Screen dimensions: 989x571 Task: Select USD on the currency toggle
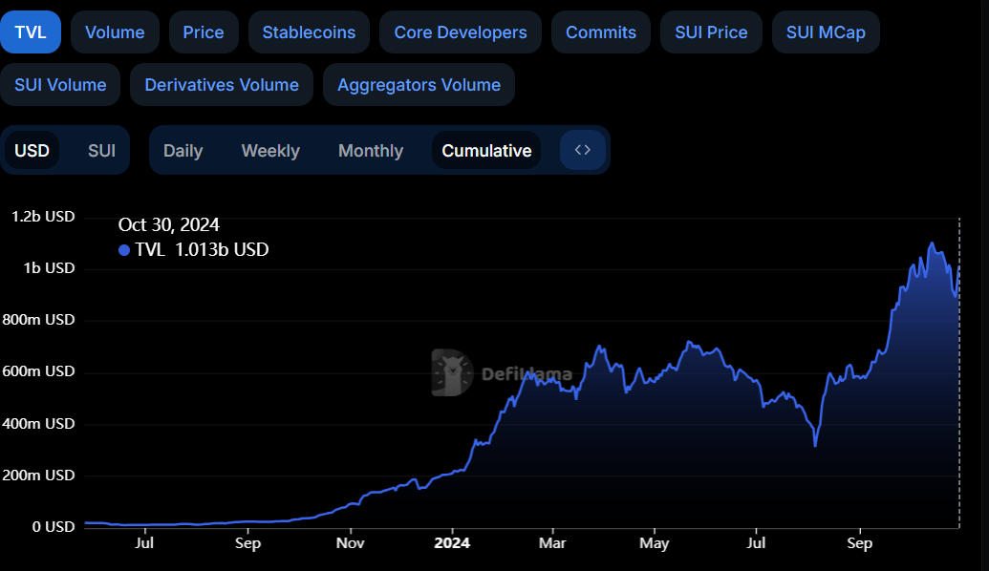point(32,150)
